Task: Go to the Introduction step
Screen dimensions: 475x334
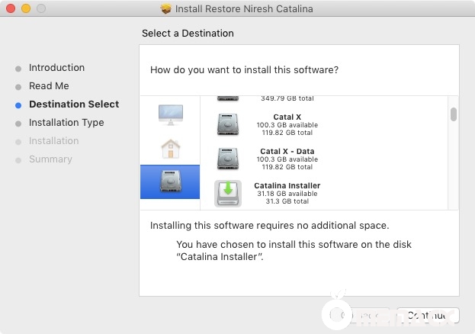Action: point(56,68)
